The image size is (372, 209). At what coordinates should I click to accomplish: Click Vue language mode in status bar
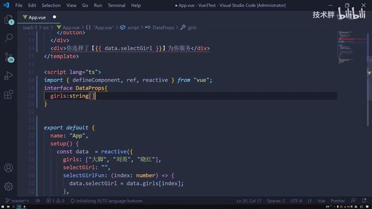[321, 201]
